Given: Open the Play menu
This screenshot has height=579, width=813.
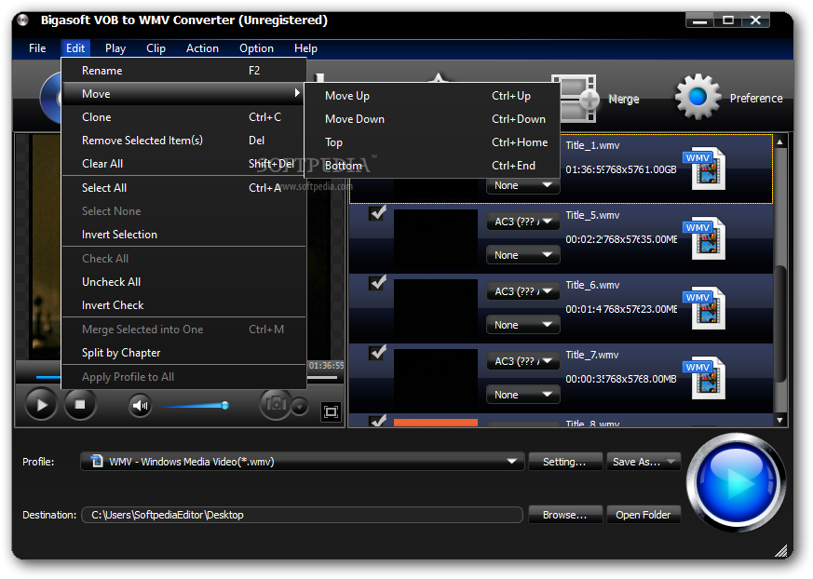Looking at the screenshot, I should (115, 48).
